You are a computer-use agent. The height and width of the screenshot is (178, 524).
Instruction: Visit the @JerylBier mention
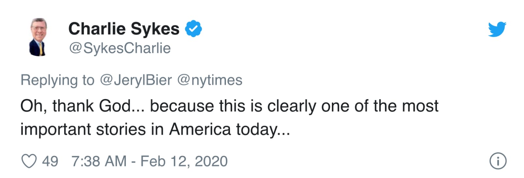pos(136,80)
